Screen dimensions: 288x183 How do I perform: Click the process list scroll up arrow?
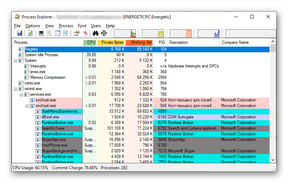tap(273, 42)
